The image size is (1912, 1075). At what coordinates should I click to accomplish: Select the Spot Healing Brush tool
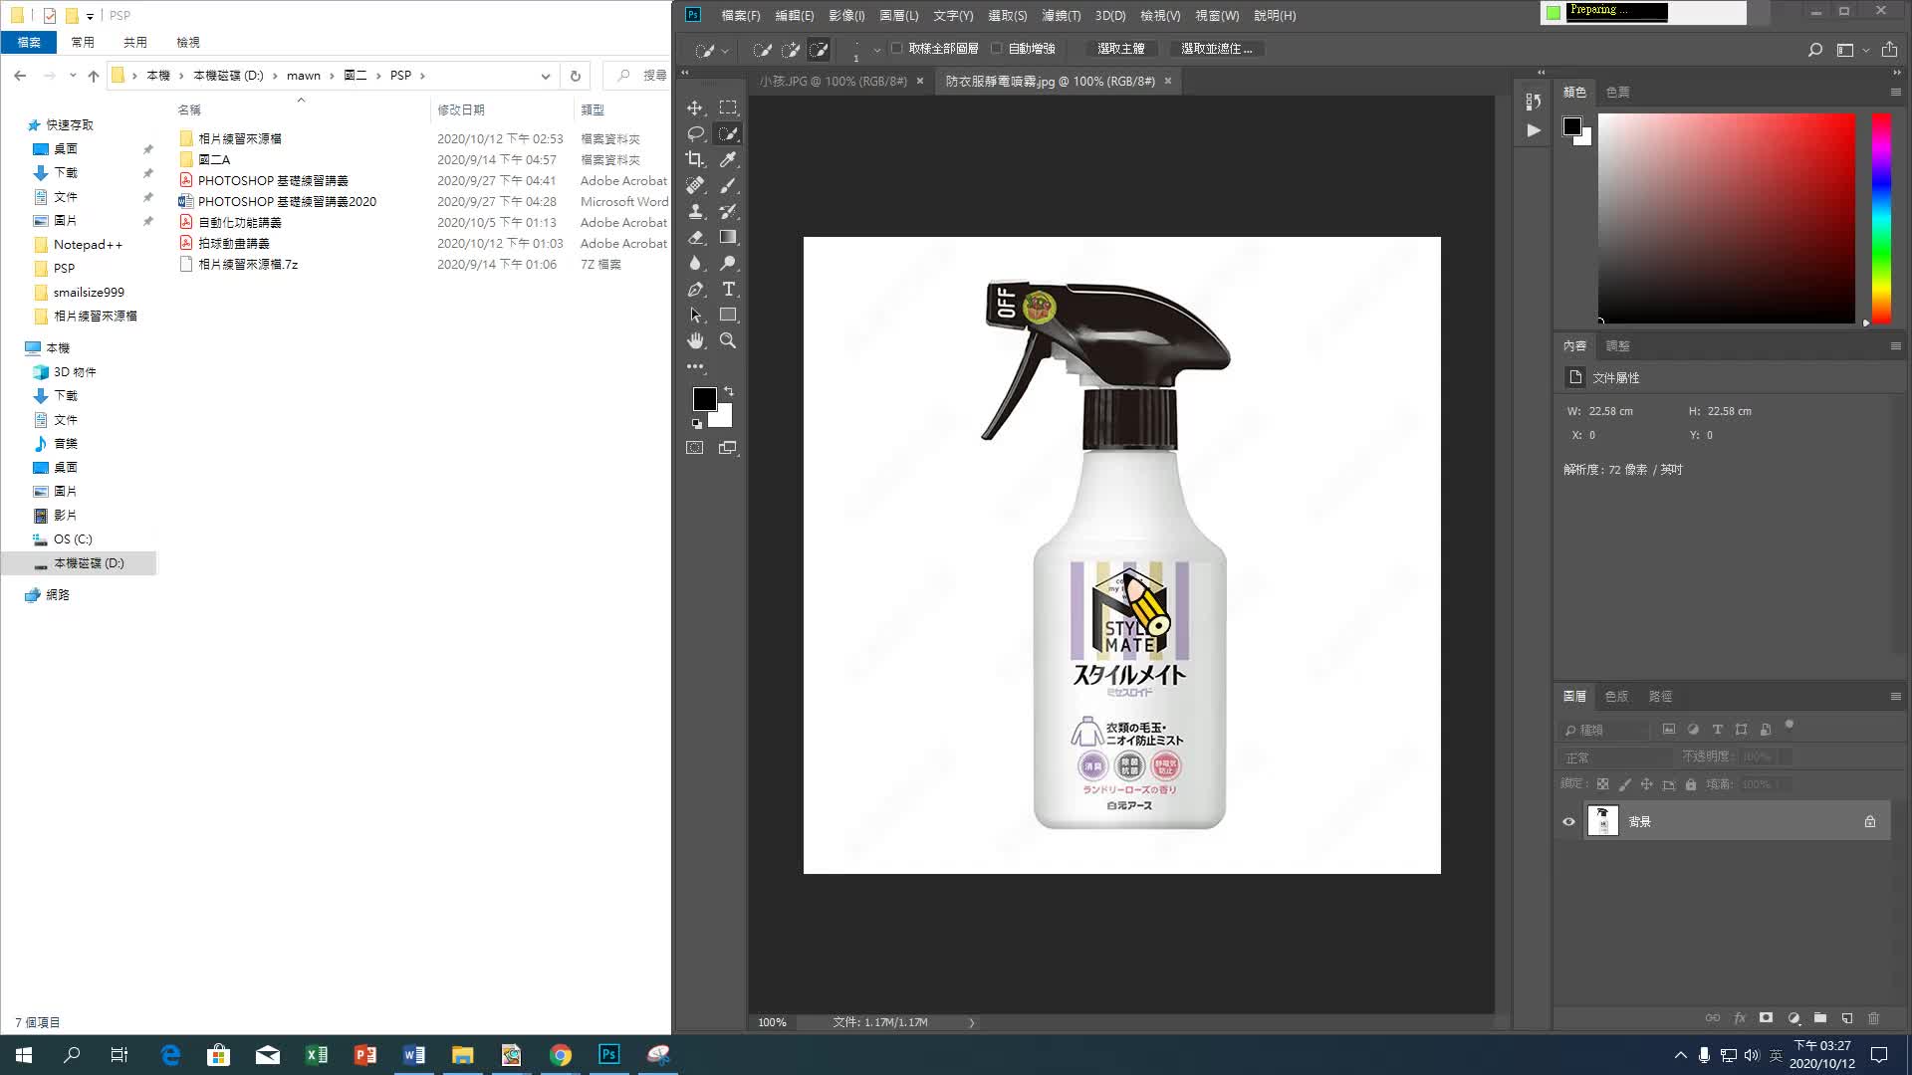(x=695, y=185)
